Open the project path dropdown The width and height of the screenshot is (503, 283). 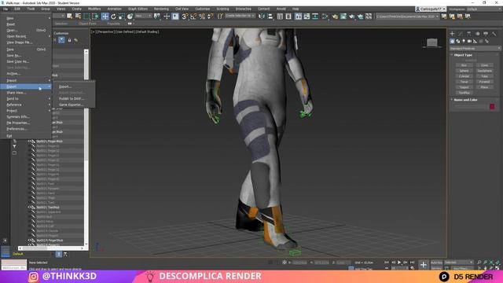[x=407, y=17]
